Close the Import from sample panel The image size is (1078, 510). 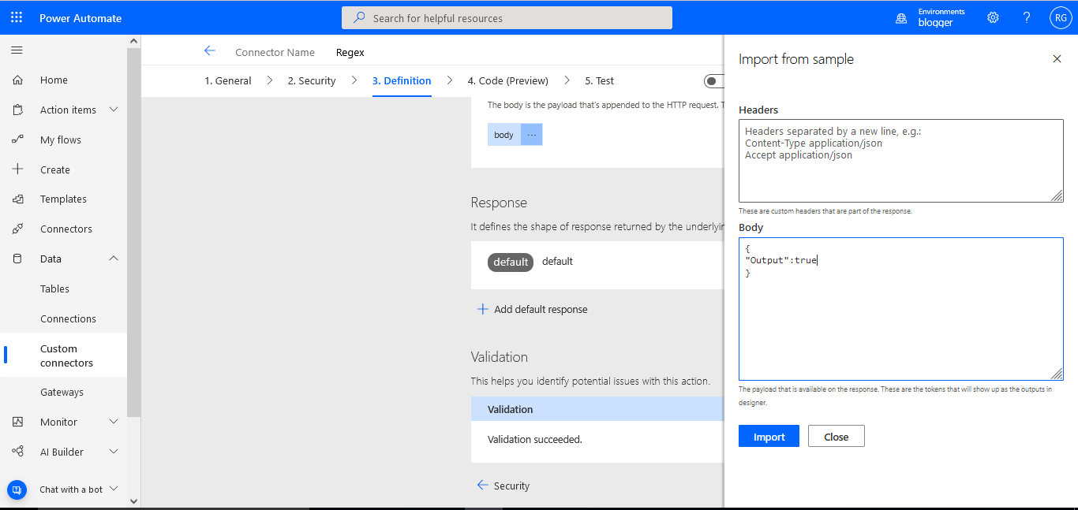click(1057, 59)
